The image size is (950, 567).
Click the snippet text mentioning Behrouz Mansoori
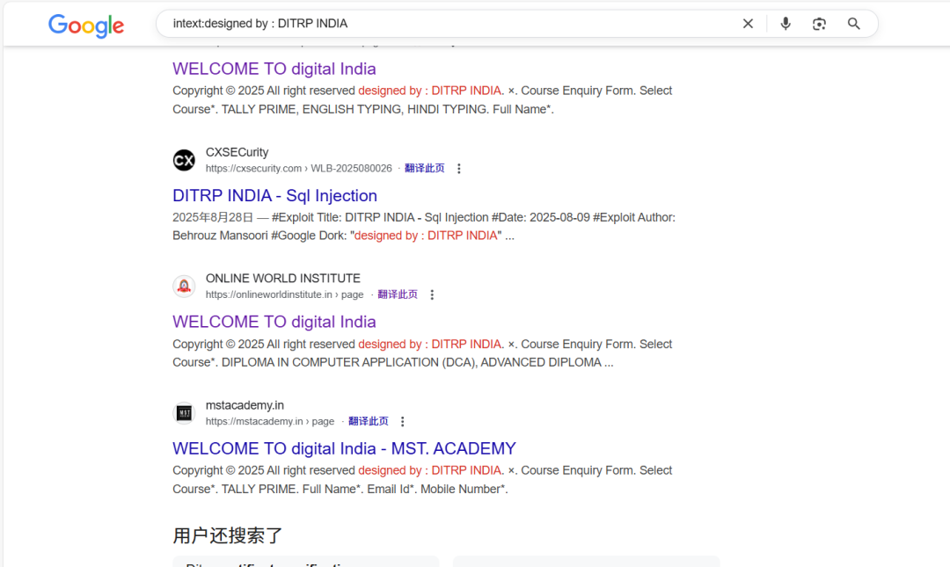click(x=424, y=227)
